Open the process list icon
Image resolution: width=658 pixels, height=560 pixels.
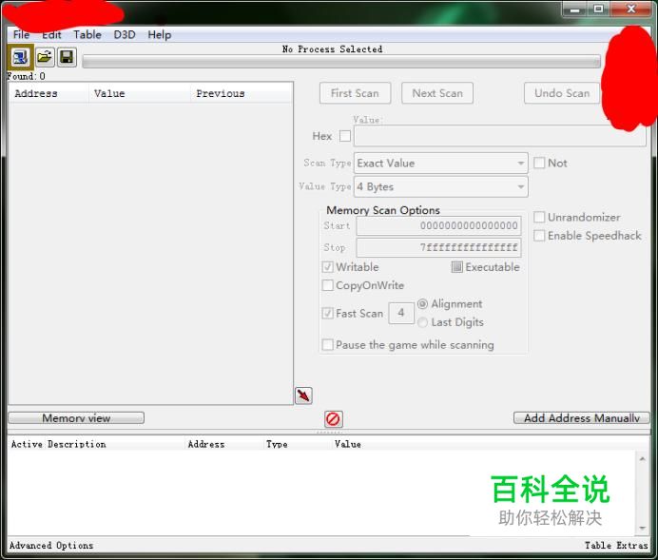pyautogui.click(x=20, y=57)
